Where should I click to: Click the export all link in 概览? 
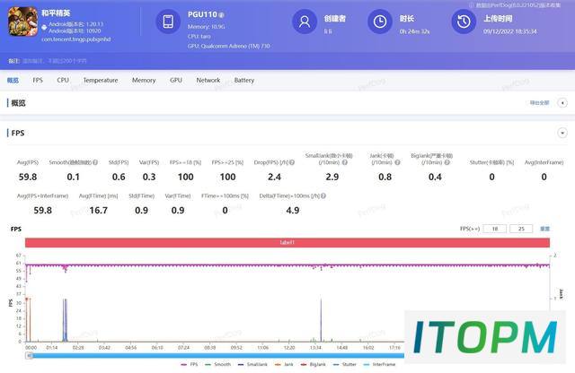539,103
